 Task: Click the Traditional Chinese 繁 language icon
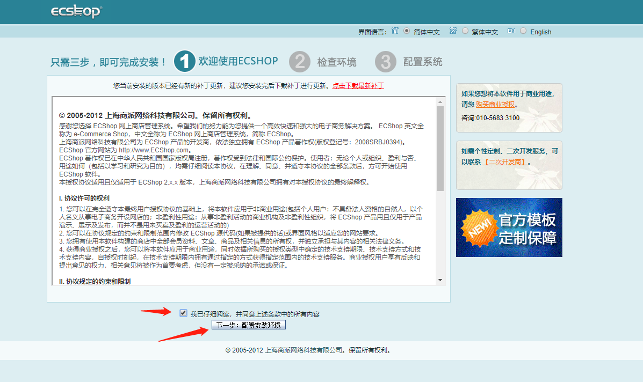point(453,31)
